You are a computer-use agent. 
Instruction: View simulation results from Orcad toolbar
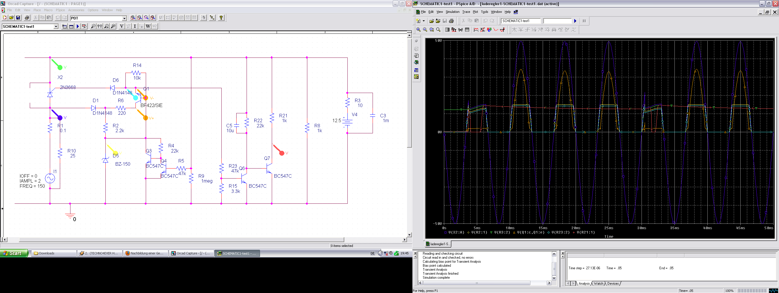(84, 26)
